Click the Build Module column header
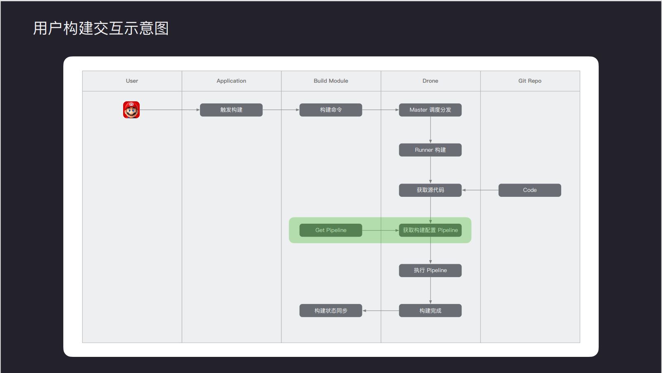 pyautogui.click(x=331, y=81)
